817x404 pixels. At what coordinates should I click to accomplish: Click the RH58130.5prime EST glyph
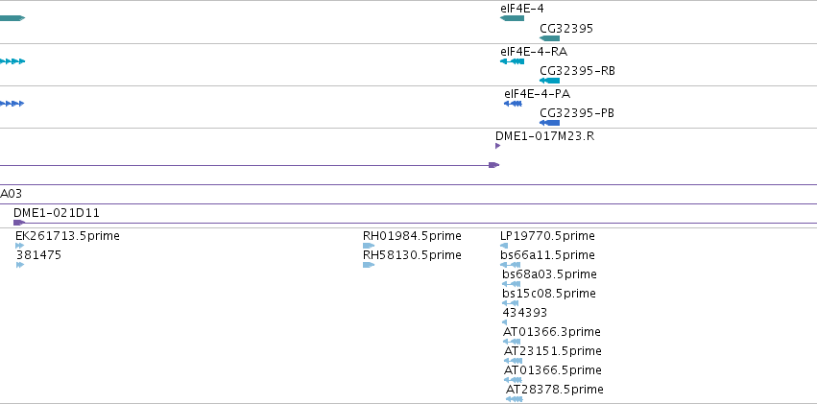(x=369, y=265)
